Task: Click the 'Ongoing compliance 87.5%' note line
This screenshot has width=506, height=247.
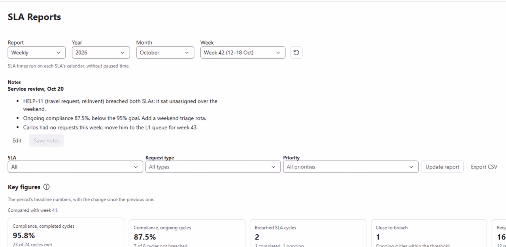Action: 115,118
